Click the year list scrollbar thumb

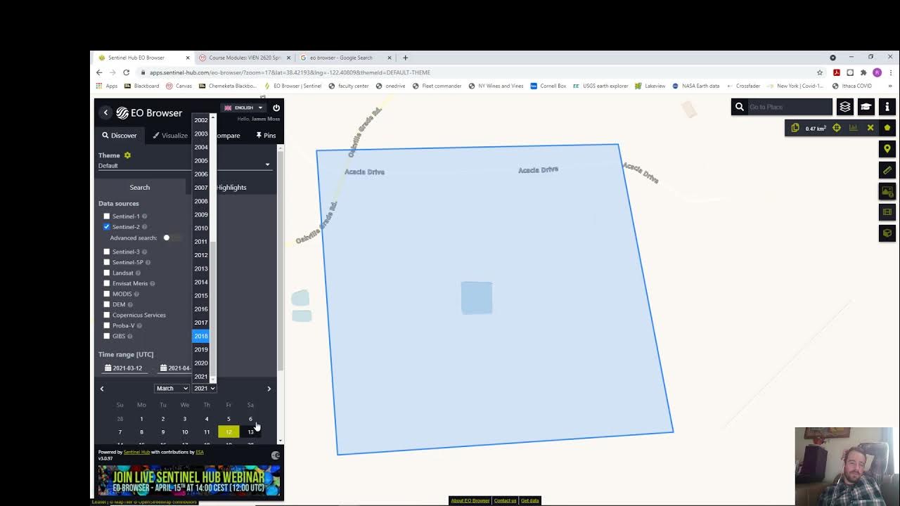coord(213,308)
